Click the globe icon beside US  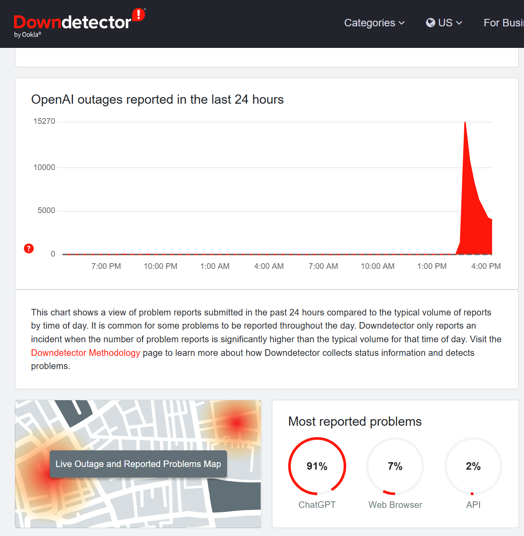pos(430,23)
